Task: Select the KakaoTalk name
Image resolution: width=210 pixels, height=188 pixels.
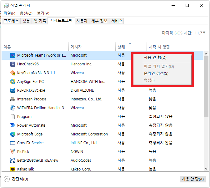Action: [x=25, y=169]
